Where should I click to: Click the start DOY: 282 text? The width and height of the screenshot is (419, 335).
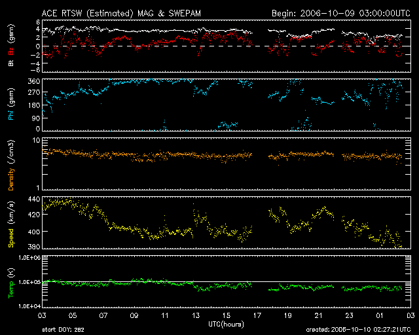[x=63, y=330]
